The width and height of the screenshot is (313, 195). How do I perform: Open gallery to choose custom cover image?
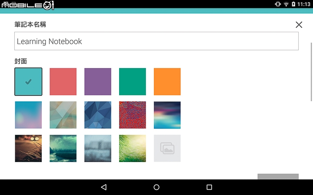click(x=167, y=149)
